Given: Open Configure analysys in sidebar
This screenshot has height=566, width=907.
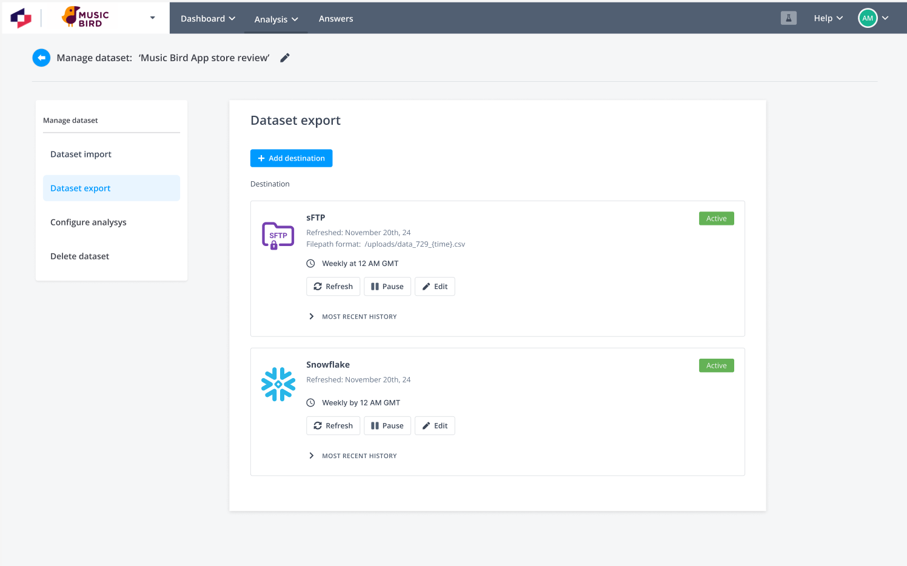Looking at the screenshot, I should coord(112,222).
